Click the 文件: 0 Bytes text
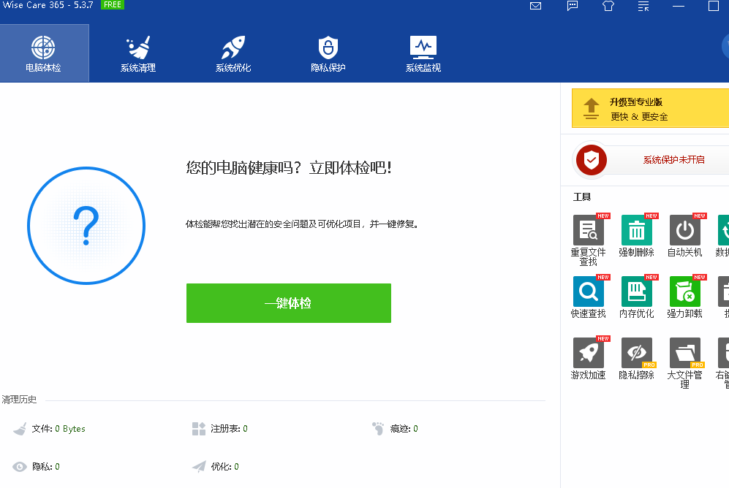 (x=58, y=429)
